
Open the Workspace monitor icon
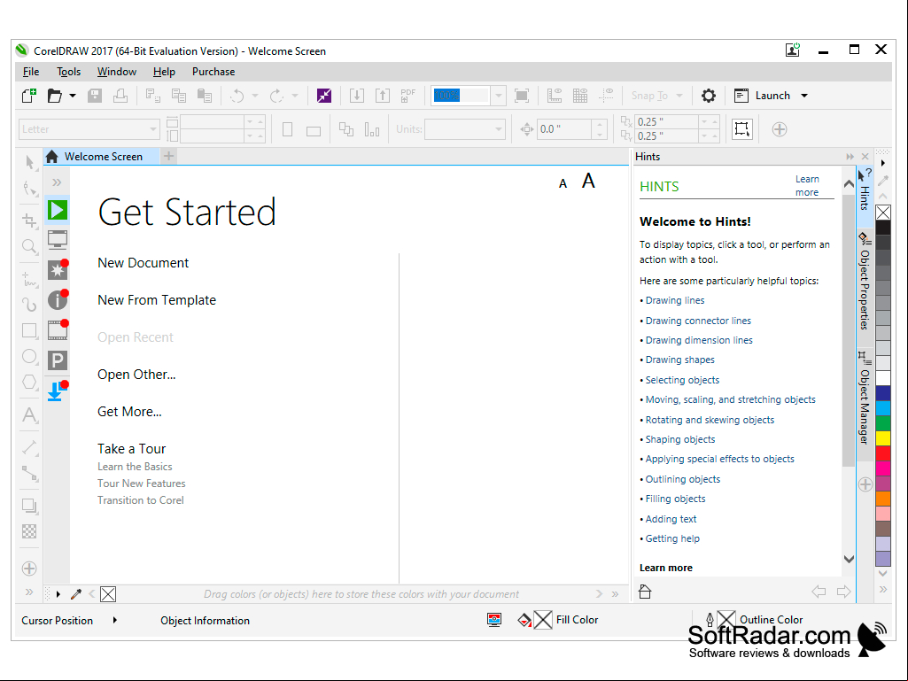pyautogui.click(x=58, y=239)
